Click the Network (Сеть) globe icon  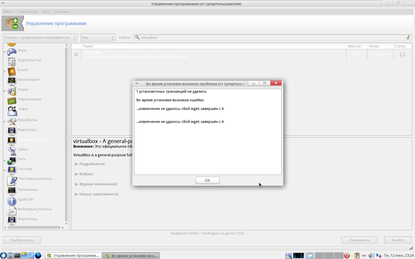click(12, 161)
